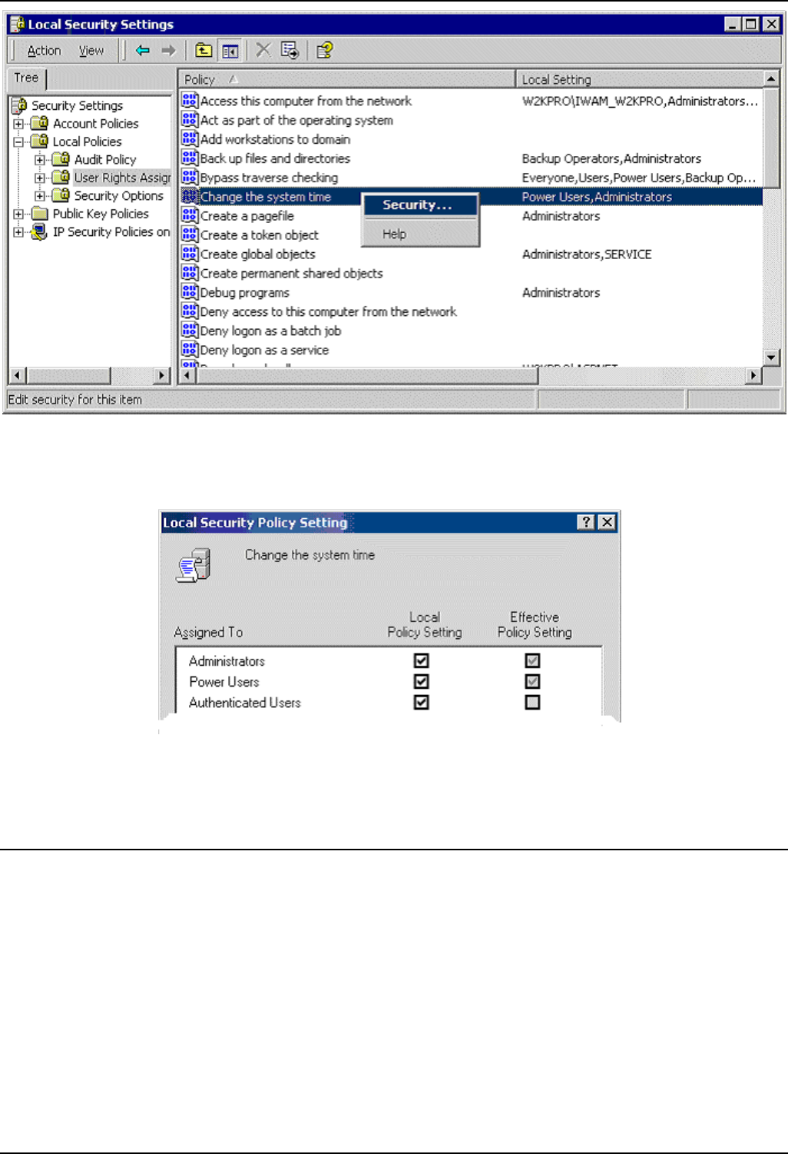Select Deny access to this computer policy
Screen dimensions: 788x1154
pos(328,311)
